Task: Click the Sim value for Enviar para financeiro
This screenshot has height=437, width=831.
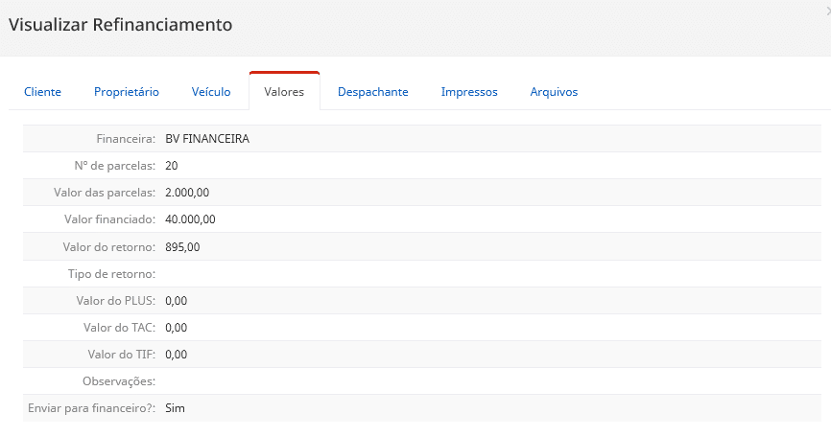Action: pos(175,408)
